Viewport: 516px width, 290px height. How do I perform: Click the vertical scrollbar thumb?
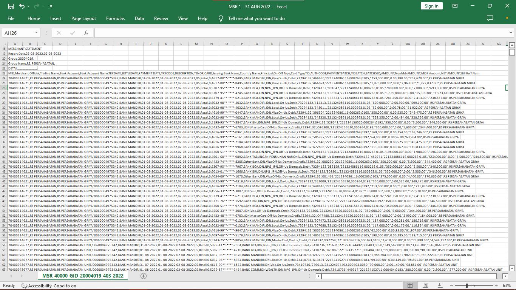[x=512, y=52]
